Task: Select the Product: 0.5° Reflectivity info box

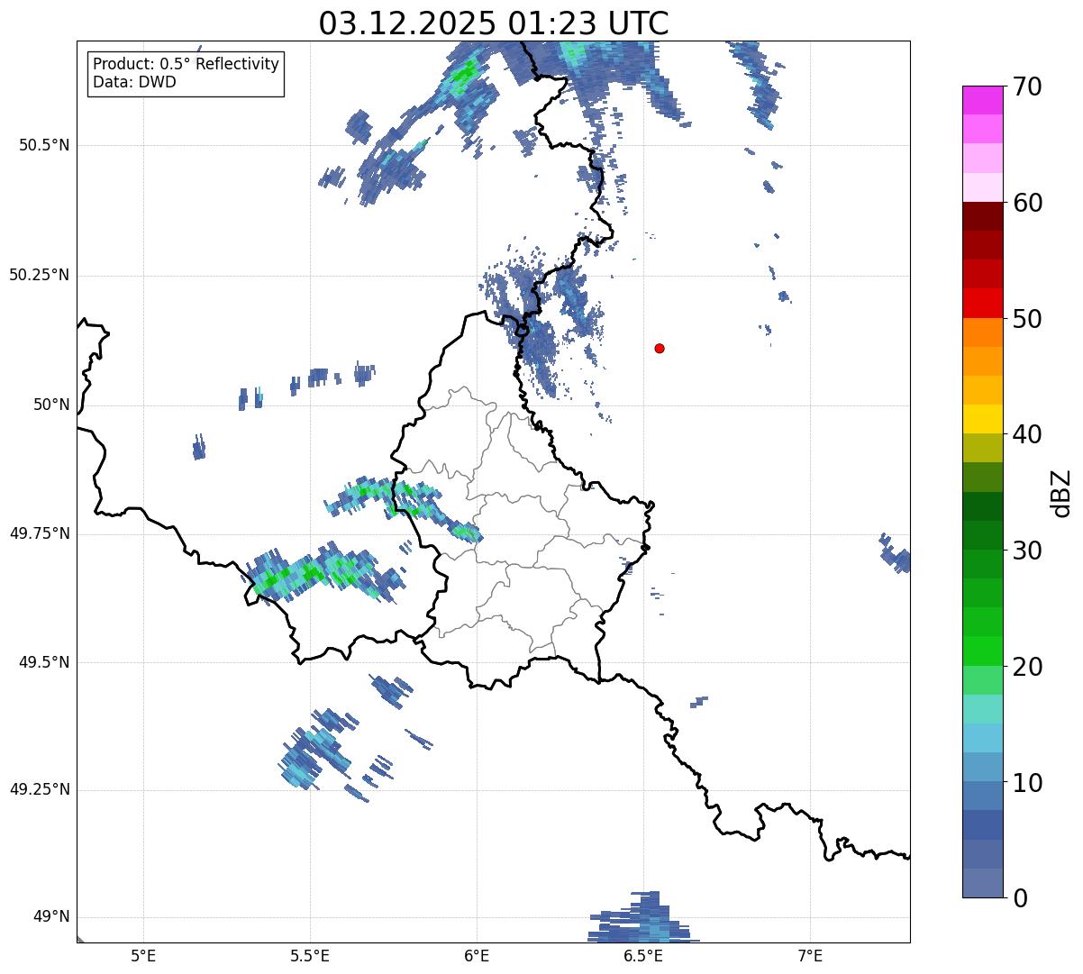Action: tap(186, 73)
